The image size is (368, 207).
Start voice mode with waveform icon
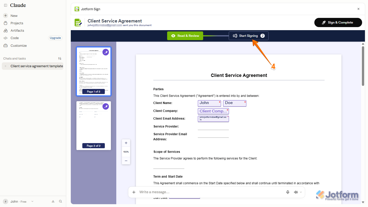(x=296, y=192)
